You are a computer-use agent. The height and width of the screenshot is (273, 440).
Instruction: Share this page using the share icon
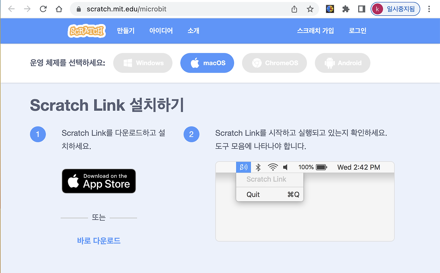(294, 9)
